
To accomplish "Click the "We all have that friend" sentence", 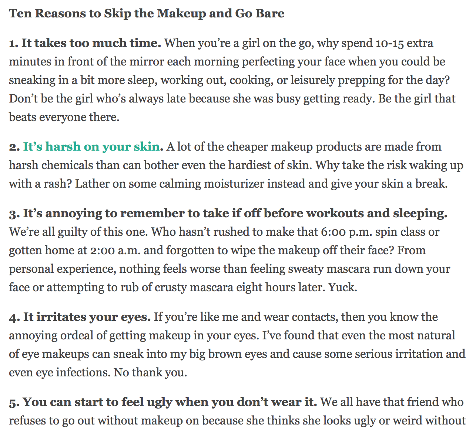I will [x=381, y=402].
